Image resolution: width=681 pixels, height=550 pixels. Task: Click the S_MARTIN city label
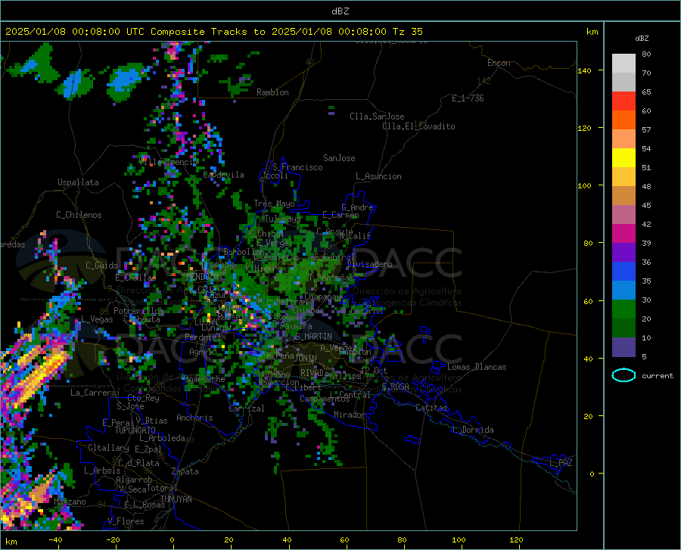(x=313, y=337)
